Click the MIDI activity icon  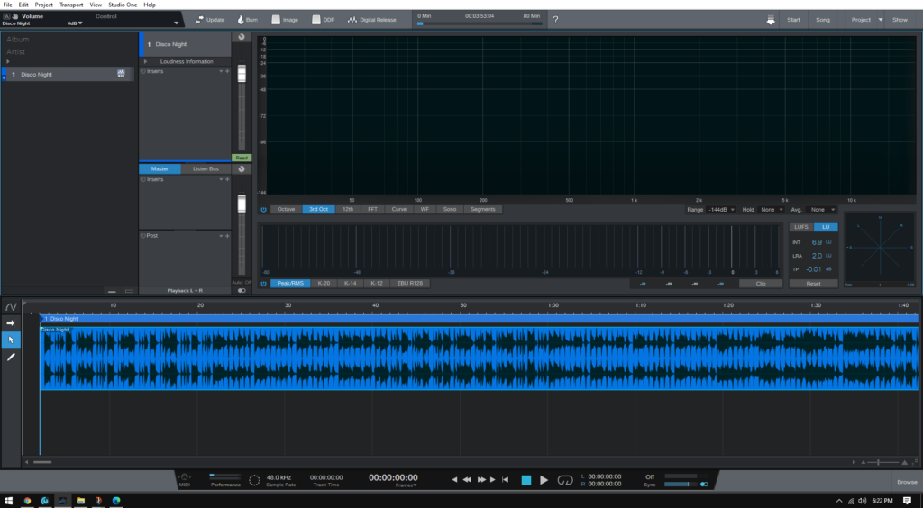pyautogui.click(x=184, y=476)
